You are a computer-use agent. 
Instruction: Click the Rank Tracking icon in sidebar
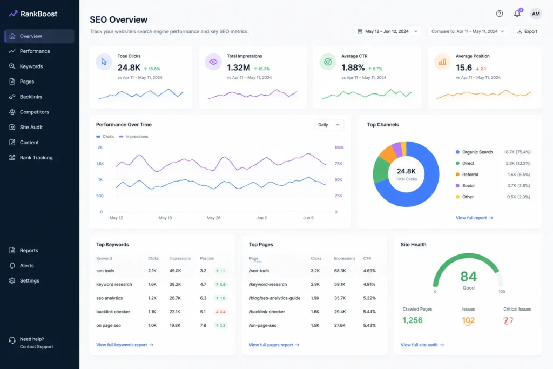point(12,157)
